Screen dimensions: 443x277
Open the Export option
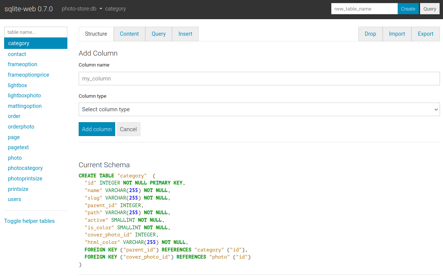(425, 34)
